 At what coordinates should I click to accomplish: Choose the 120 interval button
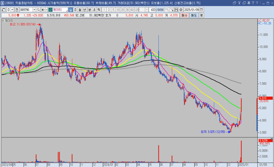[137, 10]
